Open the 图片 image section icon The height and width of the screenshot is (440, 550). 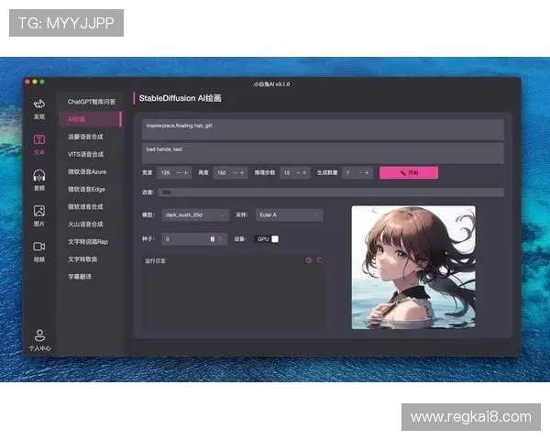[39, 215]
